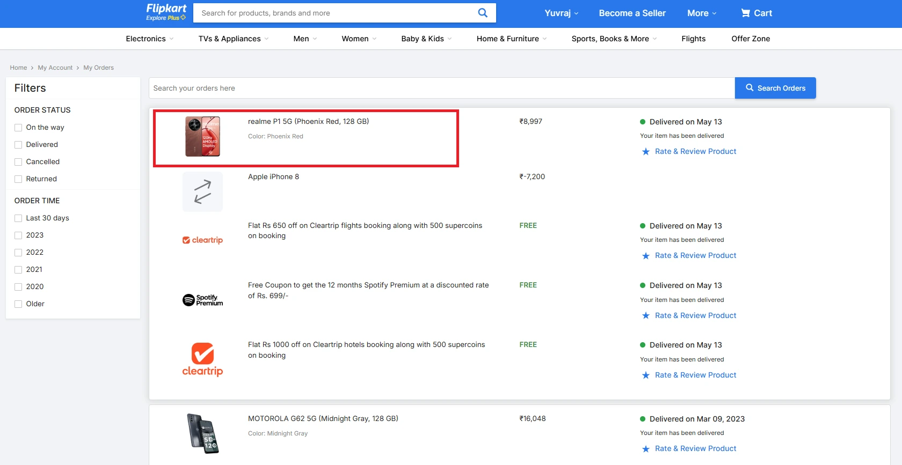Open the Flat Rs 1000 off Cleartrip hotels offer
The image size is (902, 465).
(x=367, y=350)
